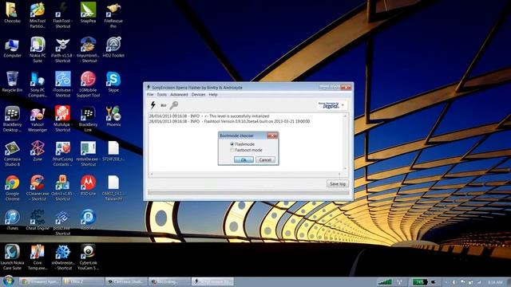Viewport: 511px width, 287px height.
Task: Click the PayPal donate button
Action: [328, 105]
